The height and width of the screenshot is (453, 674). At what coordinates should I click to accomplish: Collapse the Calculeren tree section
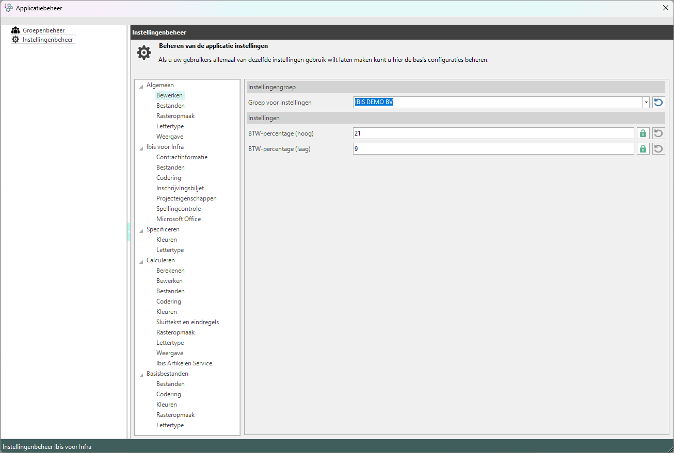(x=141, y=261)
